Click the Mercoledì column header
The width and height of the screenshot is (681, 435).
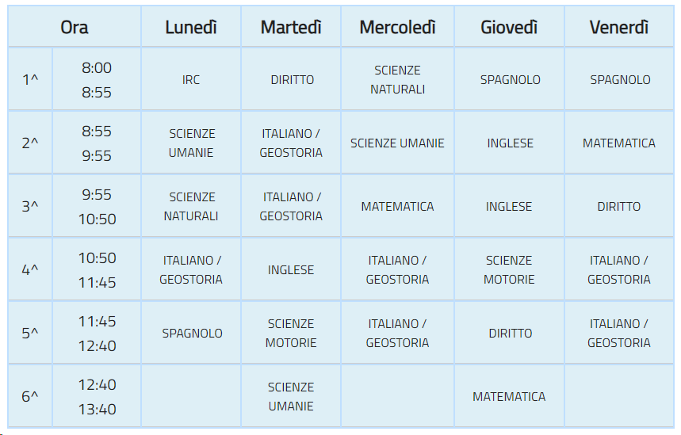[x=397, y=27]
